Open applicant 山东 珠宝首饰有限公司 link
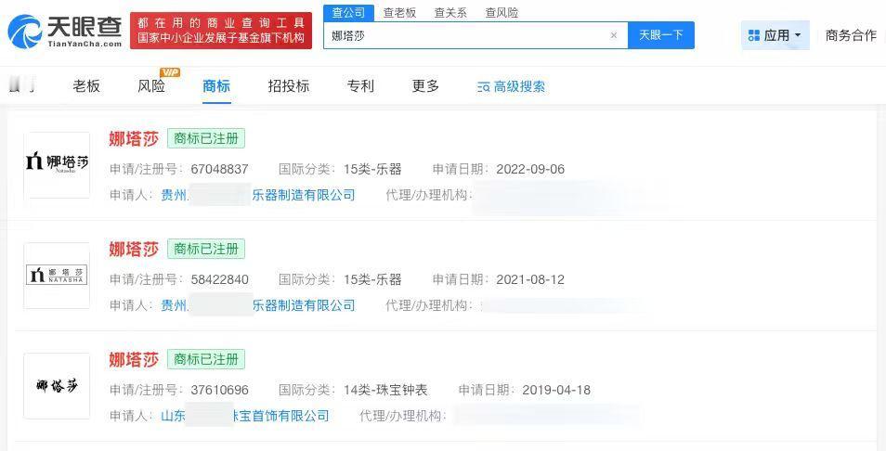 [245, 416]
